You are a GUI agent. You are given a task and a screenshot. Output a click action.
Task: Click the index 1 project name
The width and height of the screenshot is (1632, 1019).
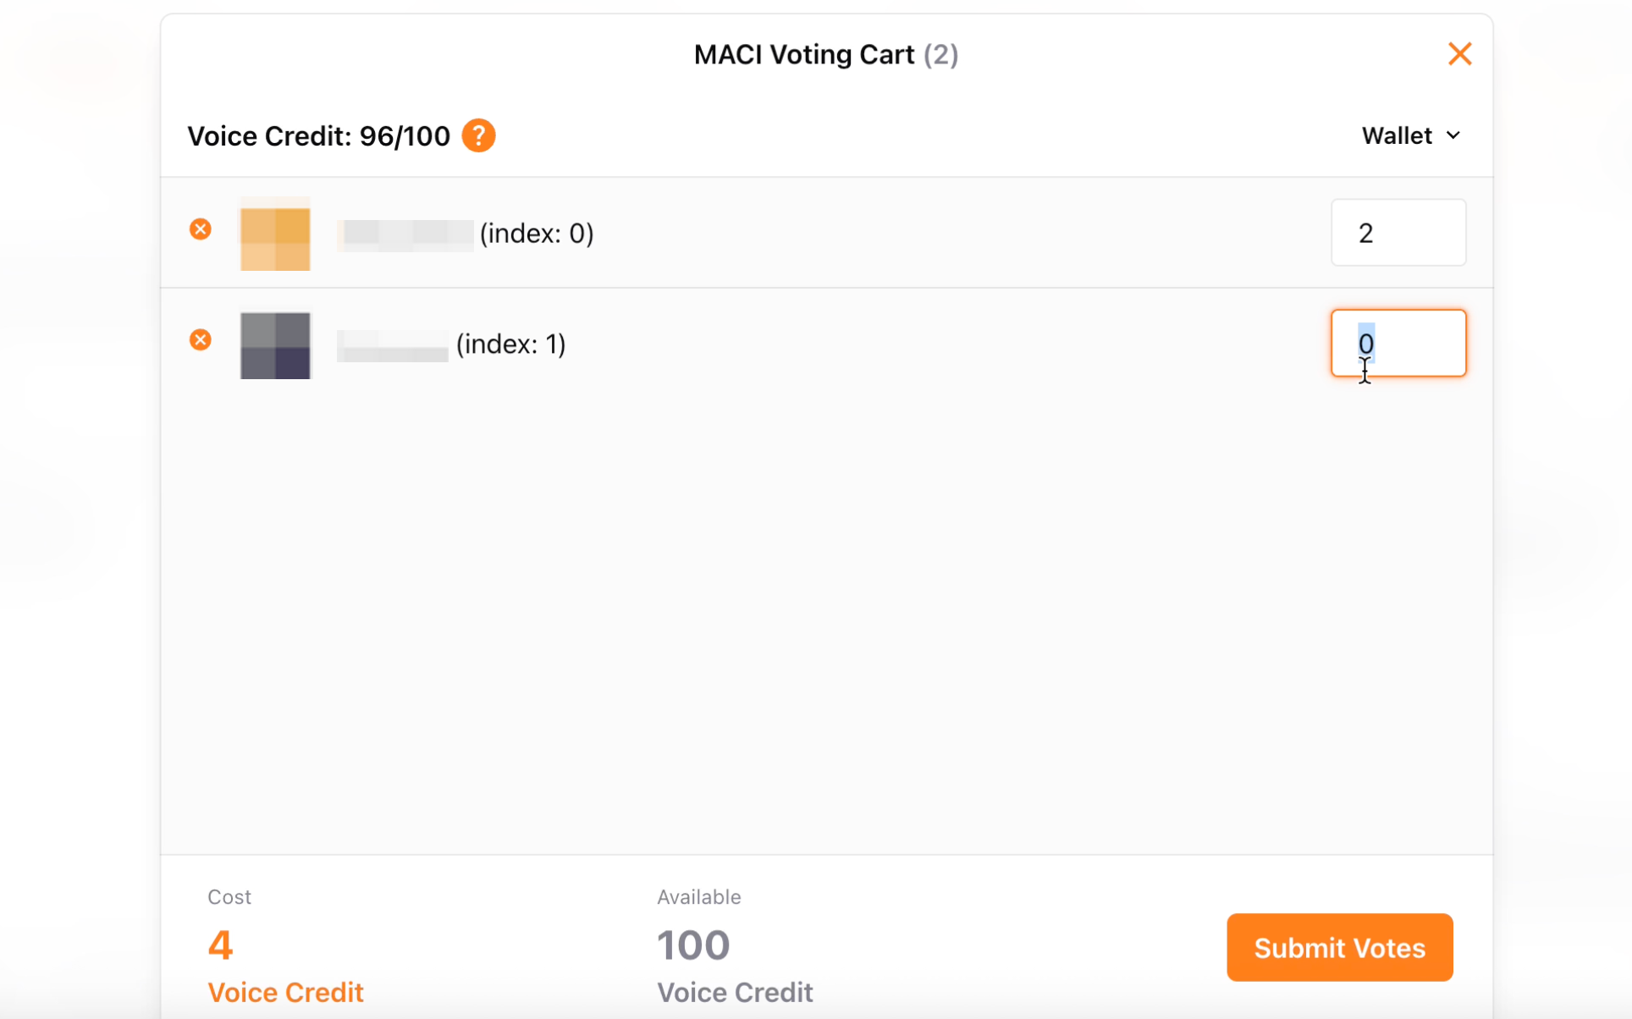[452, 344]
